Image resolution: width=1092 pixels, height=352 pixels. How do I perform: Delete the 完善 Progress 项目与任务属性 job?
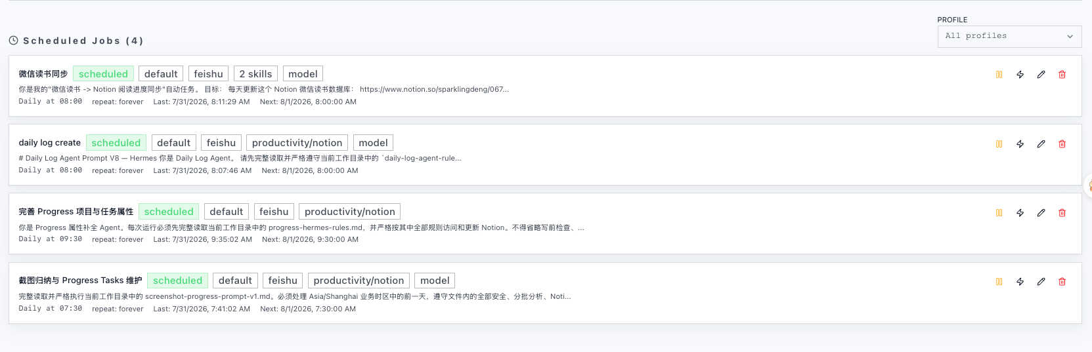[1062, 212]
